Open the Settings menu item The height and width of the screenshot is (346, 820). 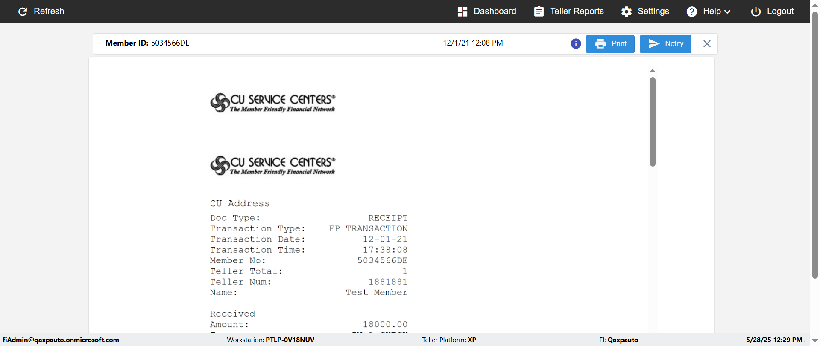click(x=645, y=12)
